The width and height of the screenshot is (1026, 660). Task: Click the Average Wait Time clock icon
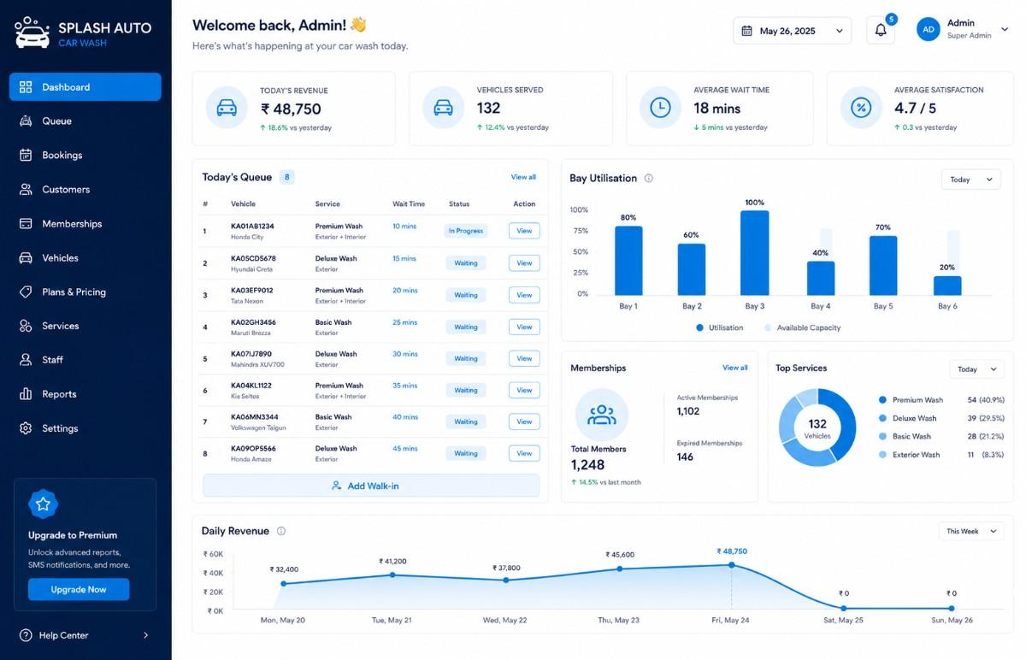pyautogui.click(x=660, y=108)
